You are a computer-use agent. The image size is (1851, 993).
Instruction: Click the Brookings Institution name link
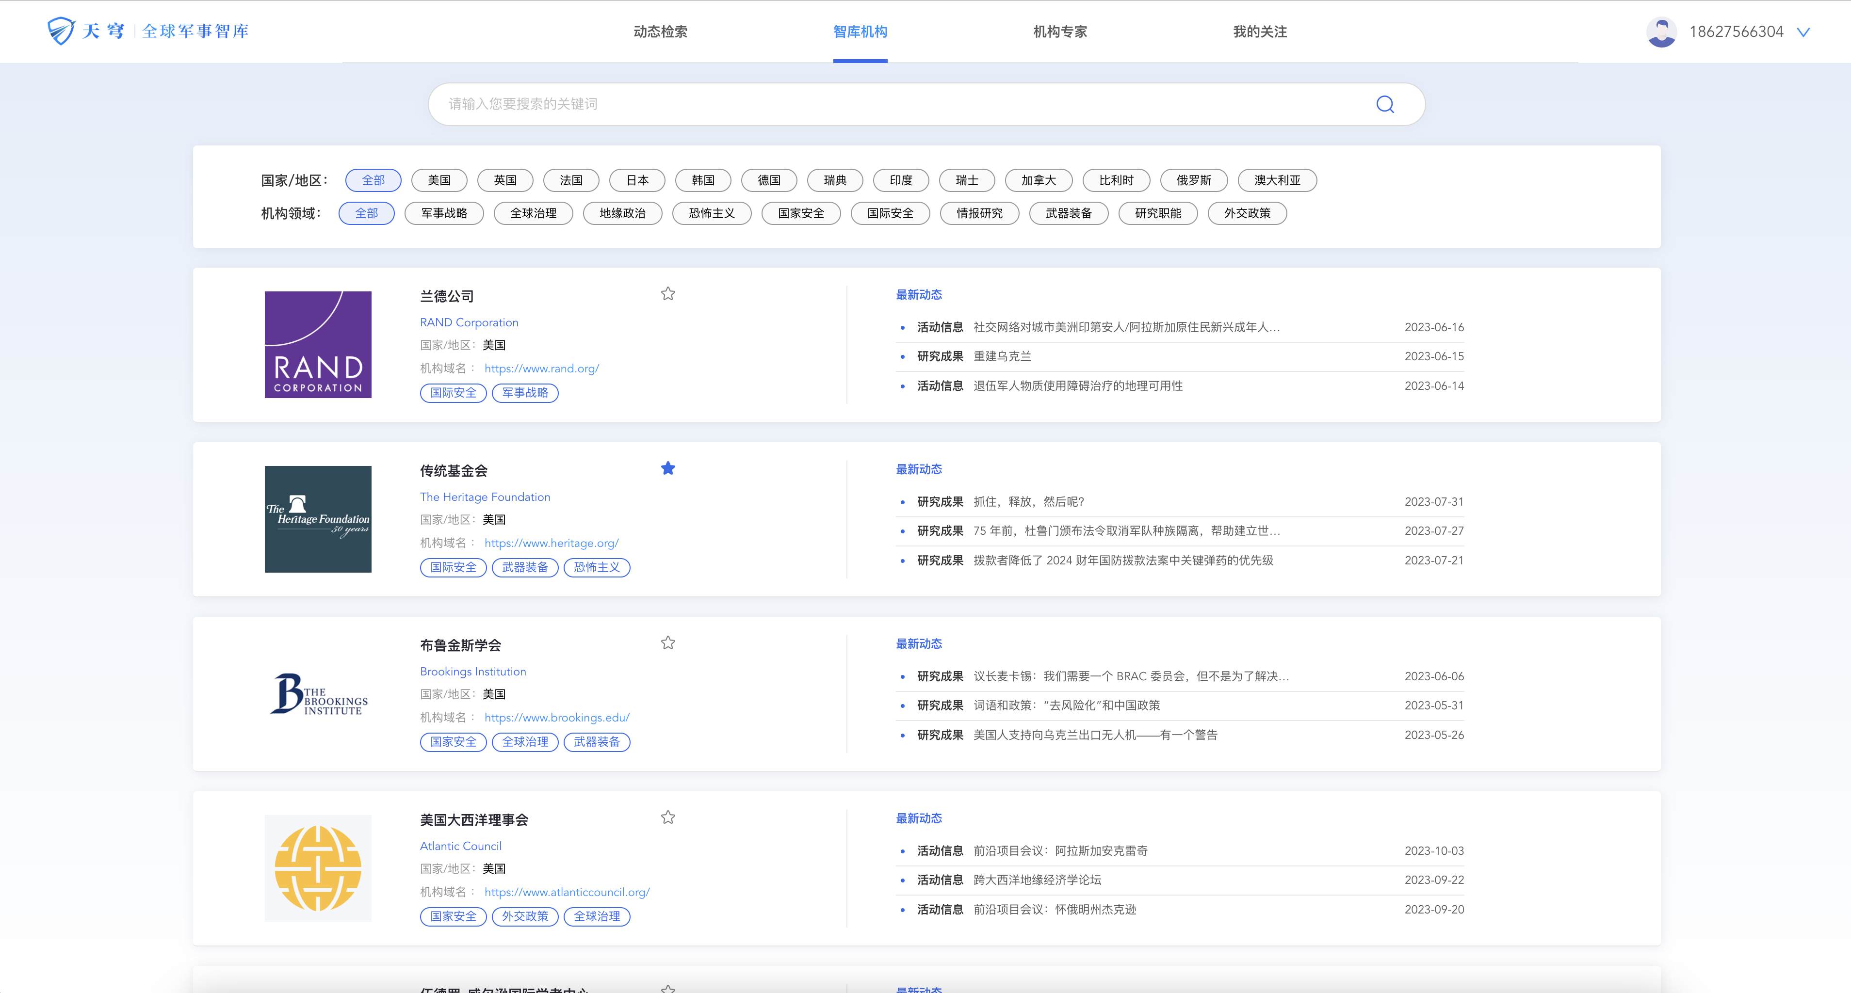pos(473,672)
